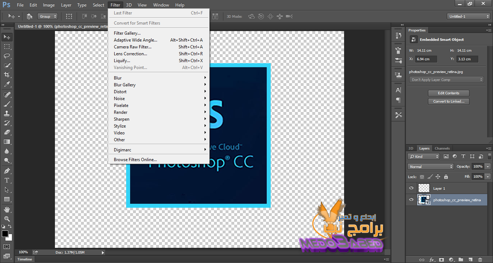Click the Edit Contents button

(x=449, y=93)
